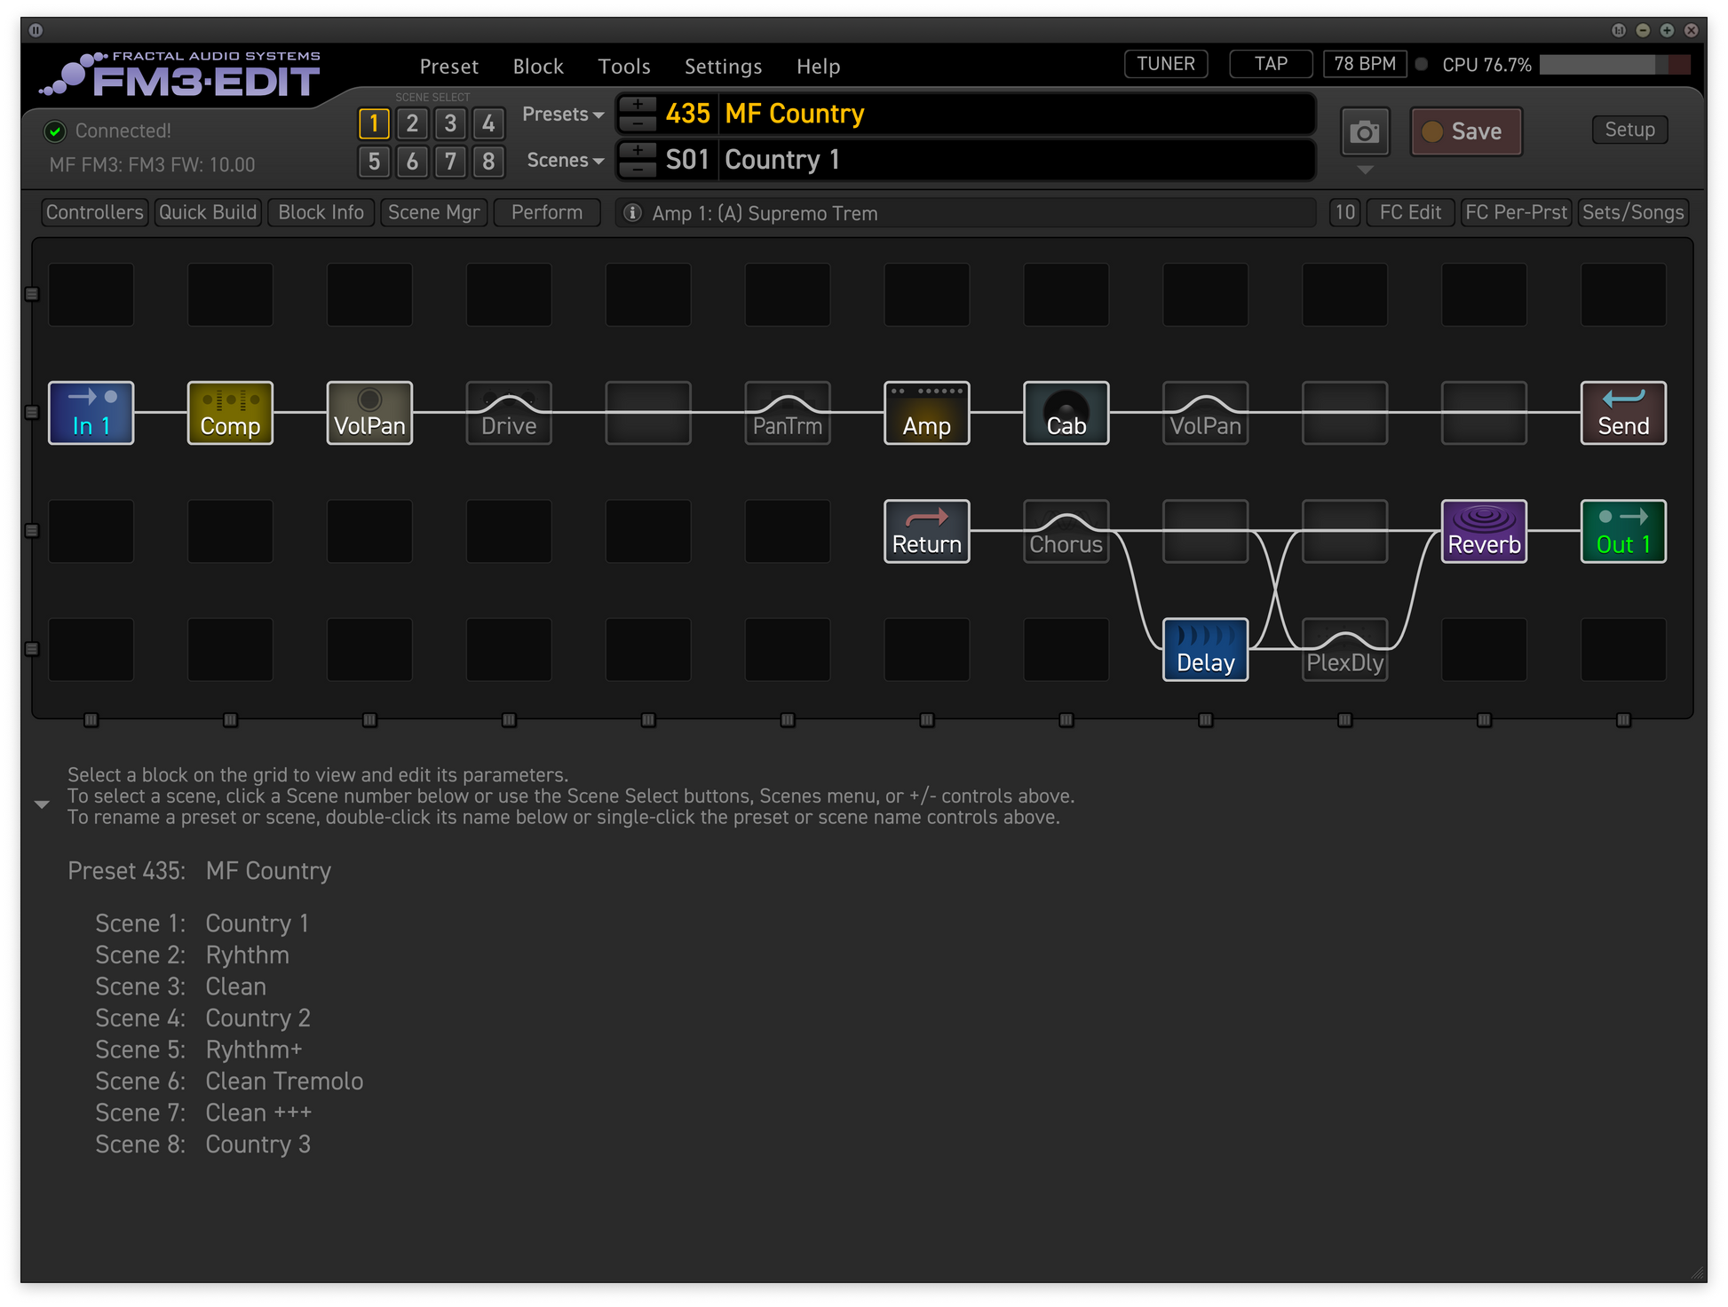The image size is (1728, 1307).
Task: Open Scene Mgr panel
Action: pyautogui.click(x=433, y=212)
